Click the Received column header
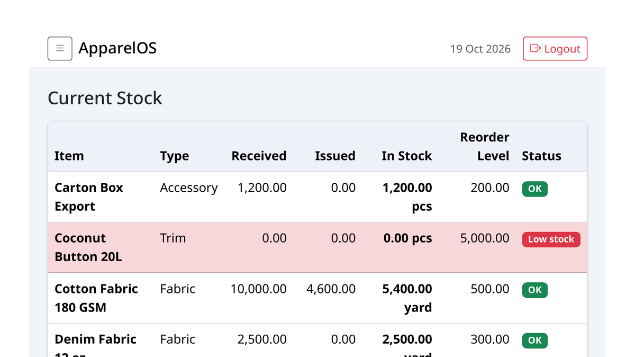Screen dimensions: 635x357 point(259,156)
